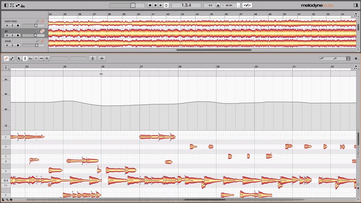Select the vocal track name
The width and height of the screenshot is (361, 203).
[x=8, y=41]
